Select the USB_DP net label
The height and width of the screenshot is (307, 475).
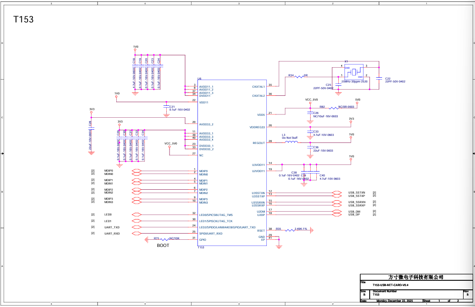tap(354, 215)
